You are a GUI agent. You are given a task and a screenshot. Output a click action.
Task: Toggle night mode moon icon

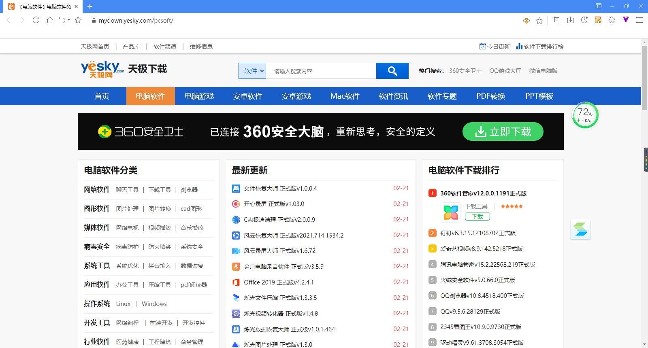(x=584, y=20)
